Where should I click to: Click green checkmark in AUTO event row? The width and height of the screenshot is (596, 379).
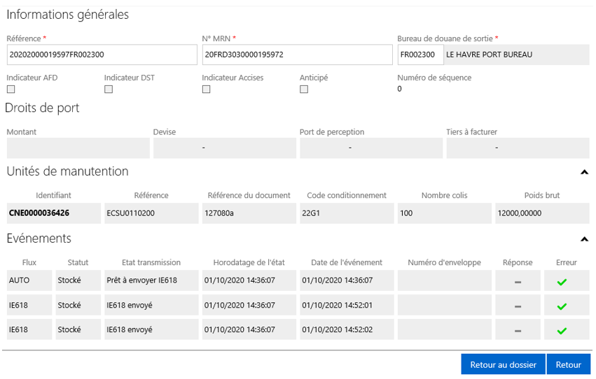[x=562, y=282]
